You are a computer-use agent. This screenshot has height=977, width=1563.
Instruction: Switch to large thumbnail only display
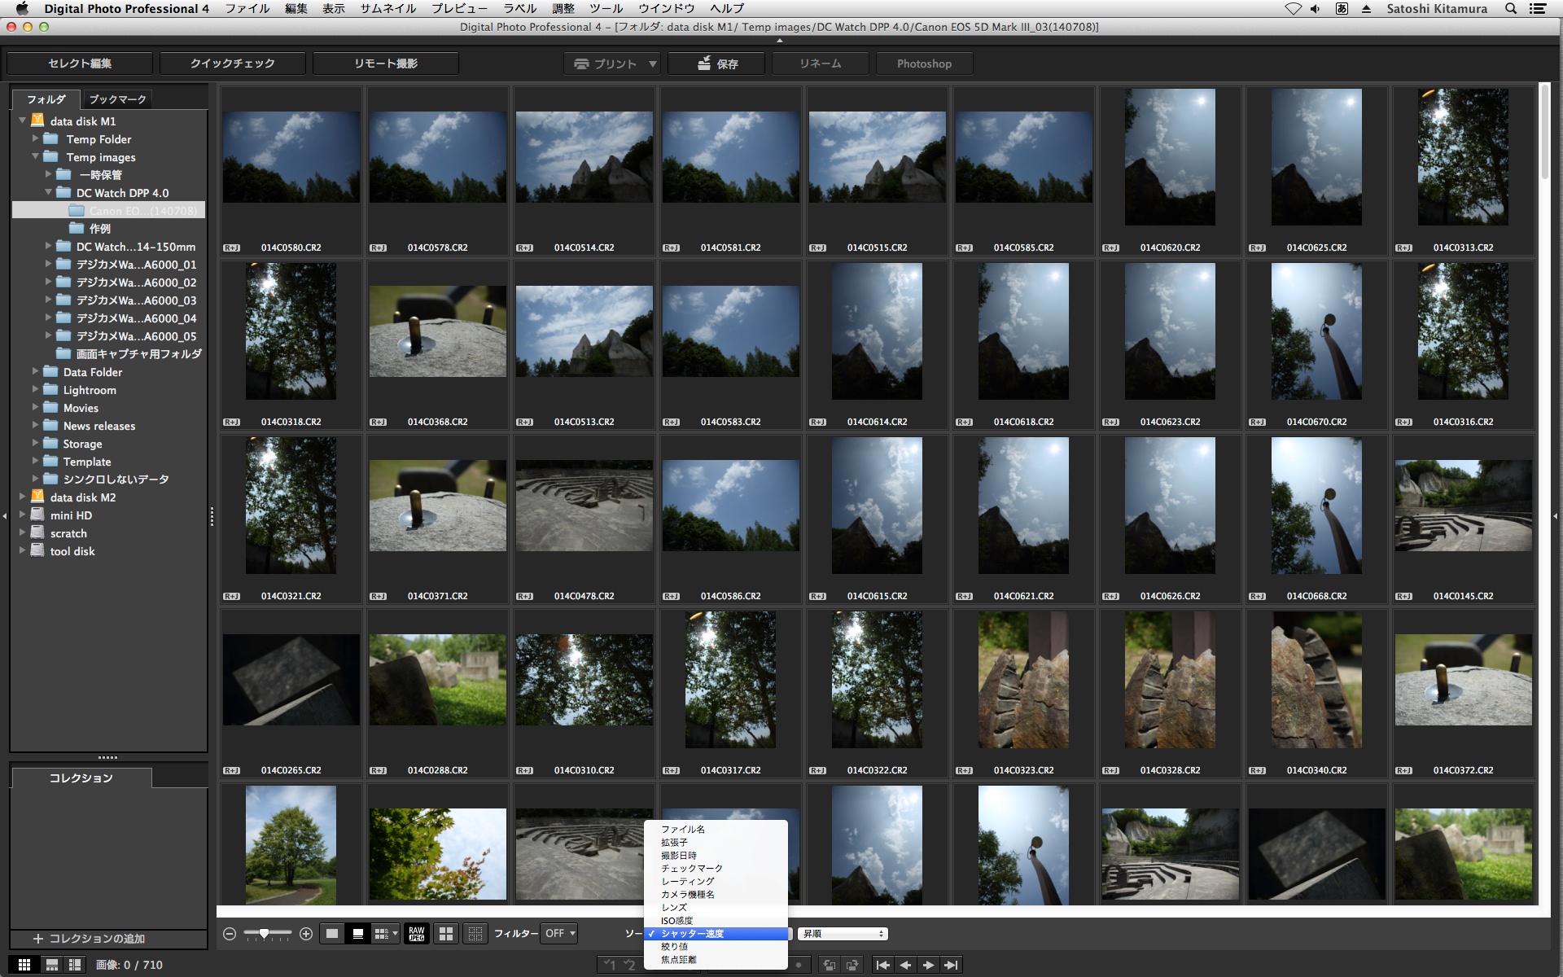click(x=332, y=934)
